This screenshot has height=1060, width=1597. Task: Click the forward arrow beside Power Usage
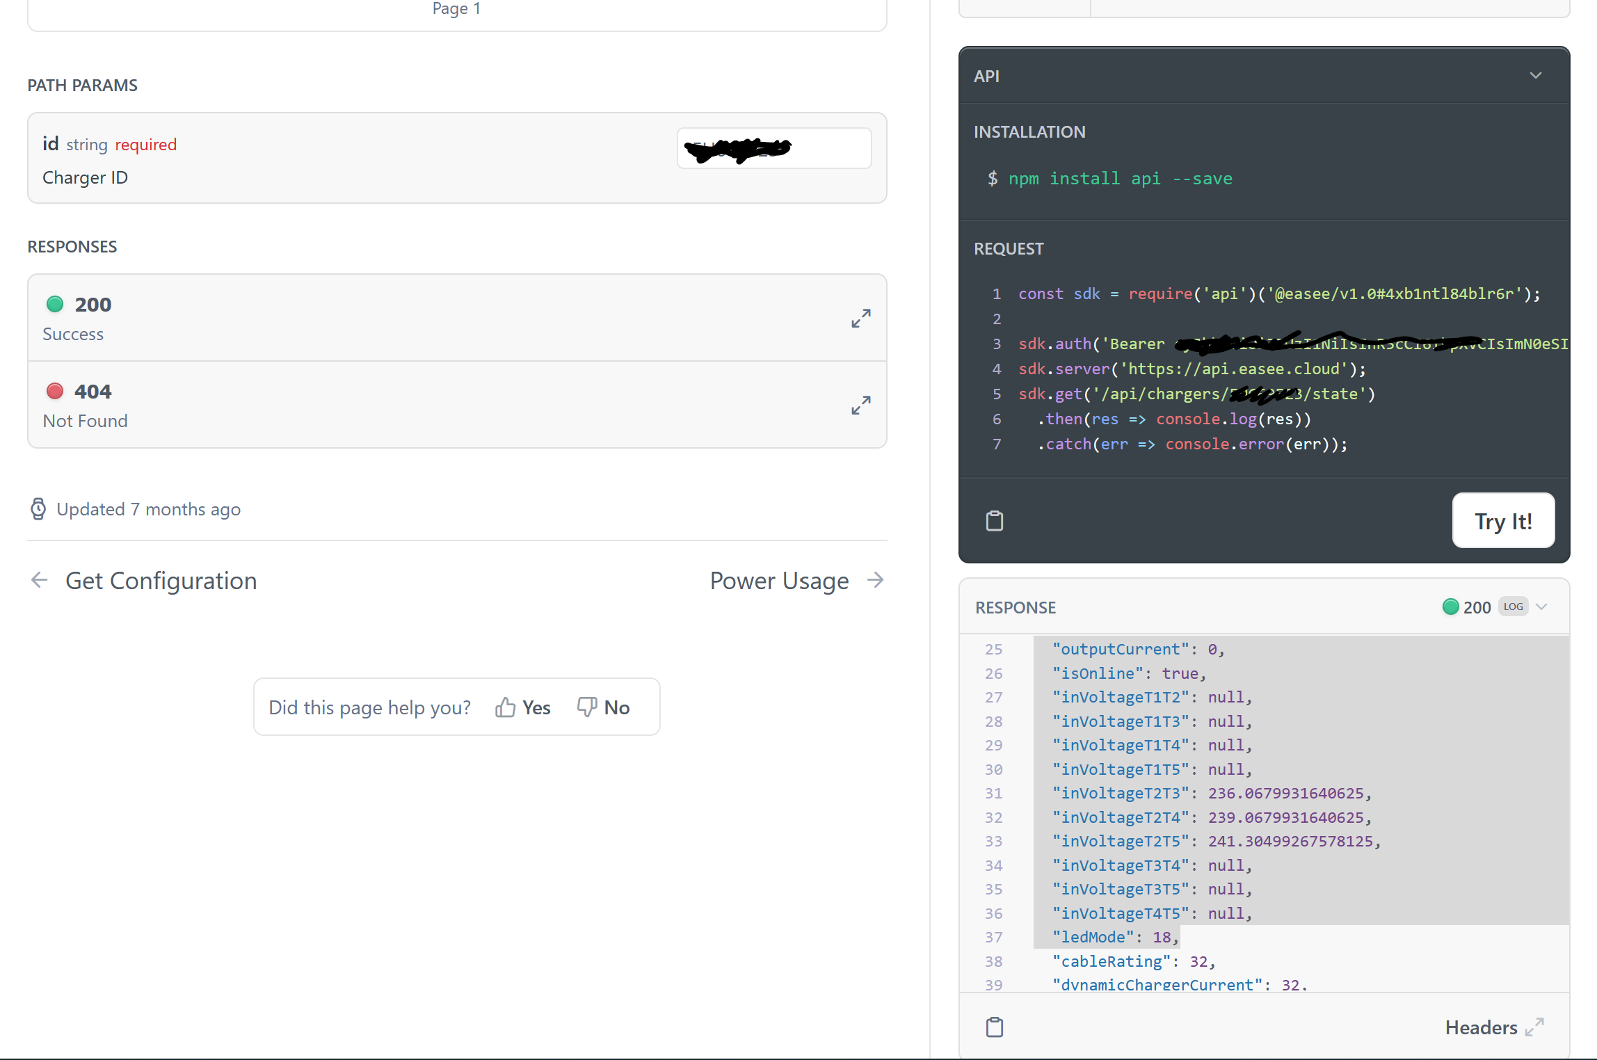[x=875, y=579]
